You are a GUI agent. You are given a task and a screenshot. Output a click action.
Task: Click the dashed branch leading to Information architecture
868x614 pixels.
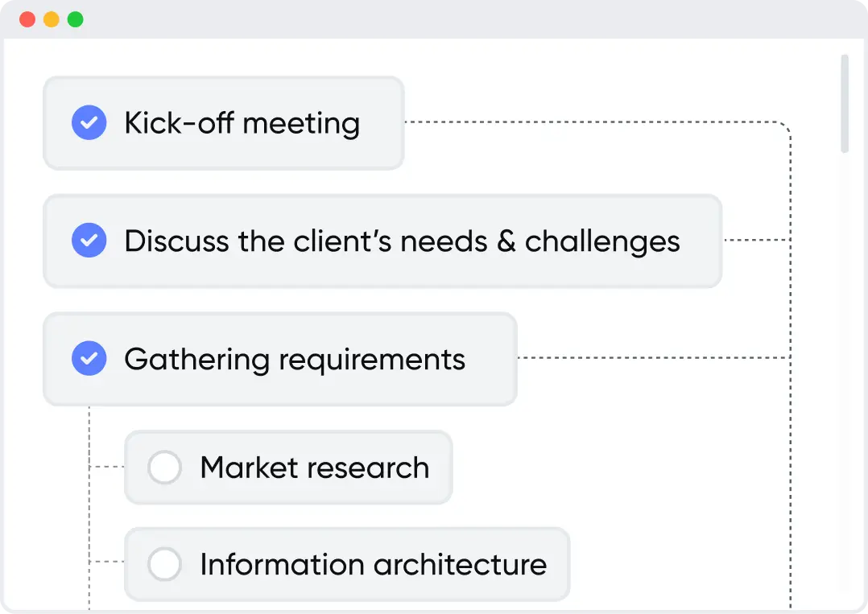[107, 562]
